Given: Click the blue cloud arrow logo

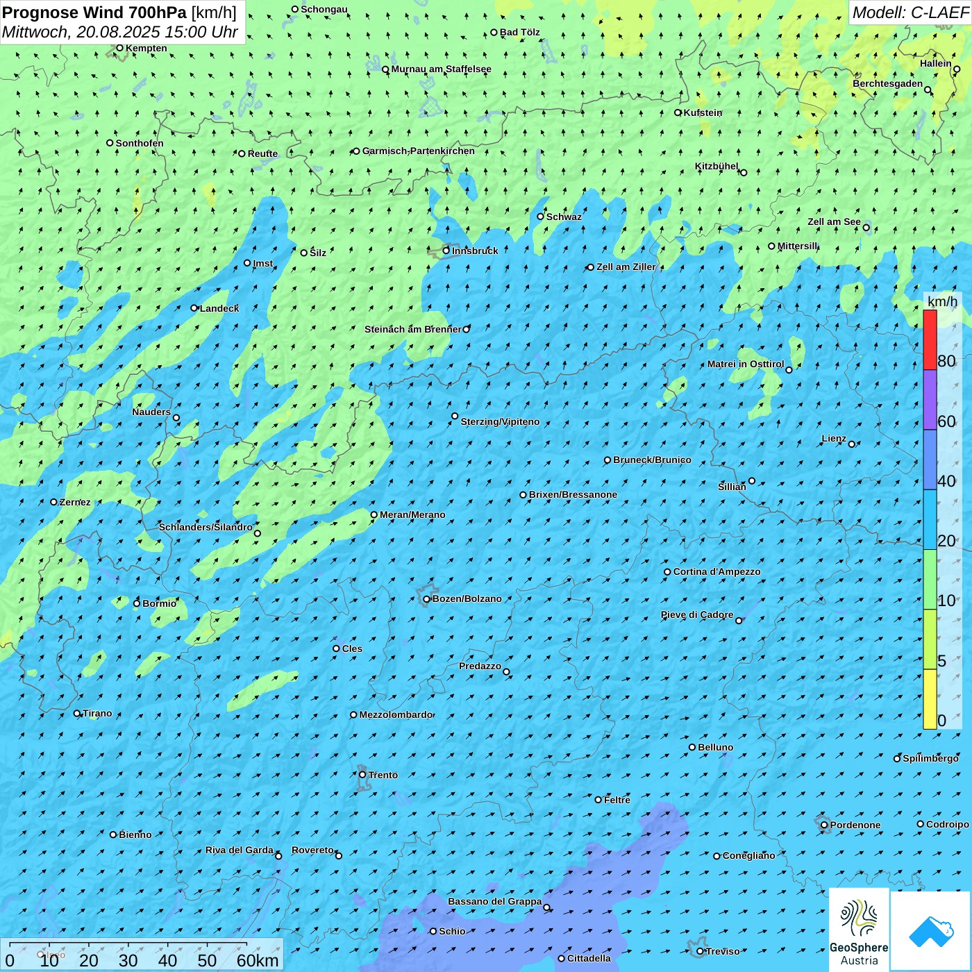Looking at the screenshot, I should 930,931.
